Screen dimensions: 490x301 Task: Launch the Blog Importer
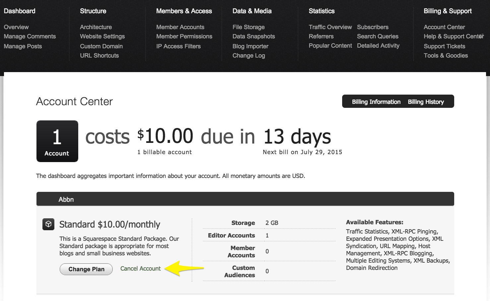pyautogui.click(x=250, y=46)
